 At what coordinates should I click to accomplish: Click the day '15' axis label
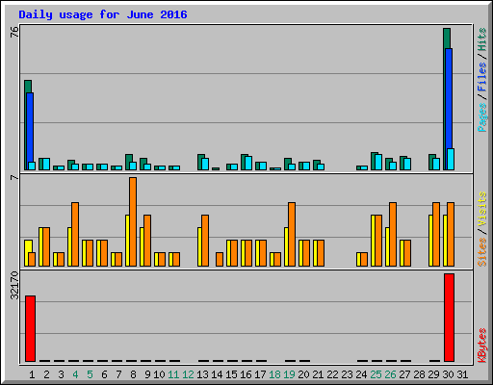[231, 374]
